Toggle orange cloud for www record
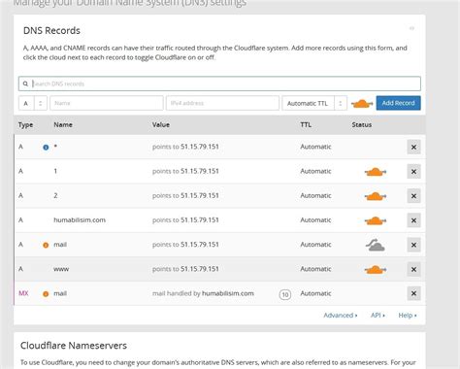Image resolution: width=460 pixels, height=369 pixels. click(x=376, y=269)
